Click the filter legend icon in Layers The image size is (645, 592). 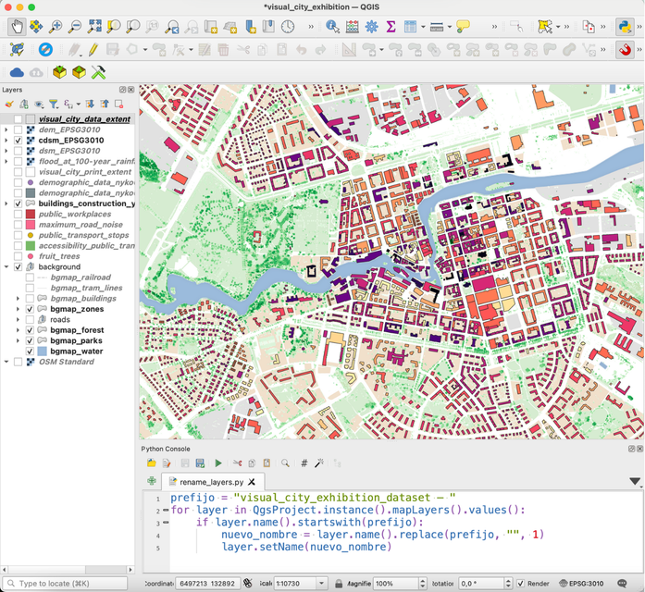[x=54, y=105]
